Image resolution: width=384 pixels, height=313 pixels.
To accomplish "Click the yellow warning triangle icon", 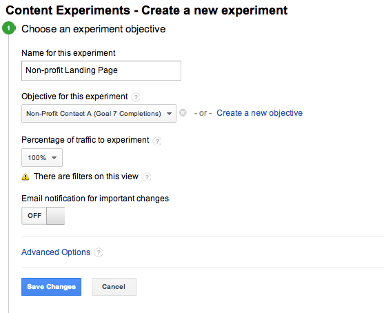I will point(26,176).
